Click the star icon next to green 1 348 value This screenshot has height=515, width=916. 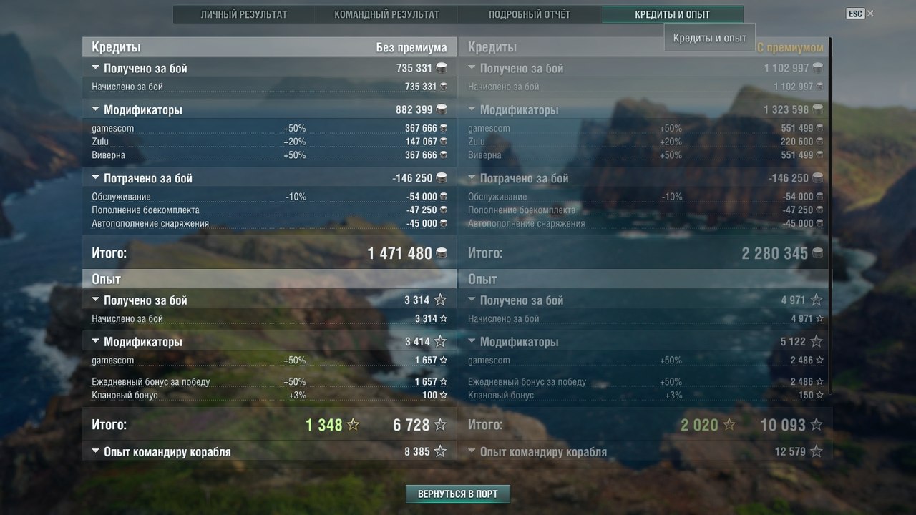(x=353, y=425)
